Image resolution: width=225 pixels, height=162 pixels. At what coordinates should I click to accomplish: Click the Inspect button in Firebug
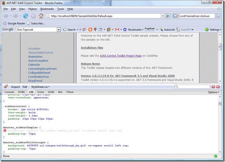15,87
